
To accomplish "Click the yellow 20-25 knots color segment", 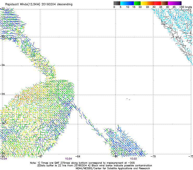I will (144, 3).
